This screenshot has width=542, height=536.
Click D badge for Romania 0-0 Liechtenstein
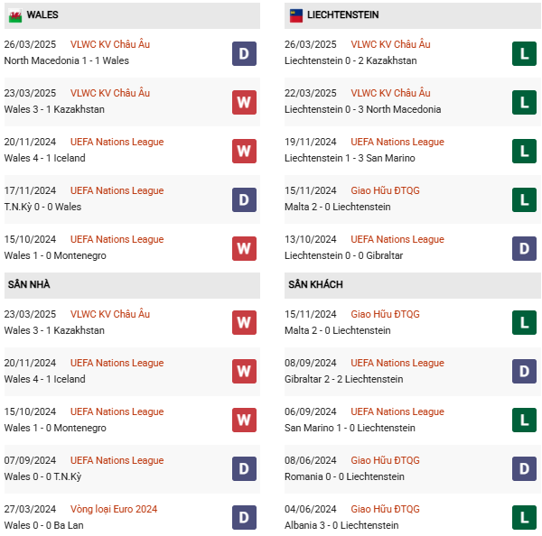click(x=524, y=468)
